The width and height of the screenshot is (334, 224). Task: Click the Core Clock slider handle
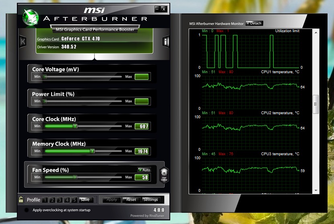click(x=75, y=126)
